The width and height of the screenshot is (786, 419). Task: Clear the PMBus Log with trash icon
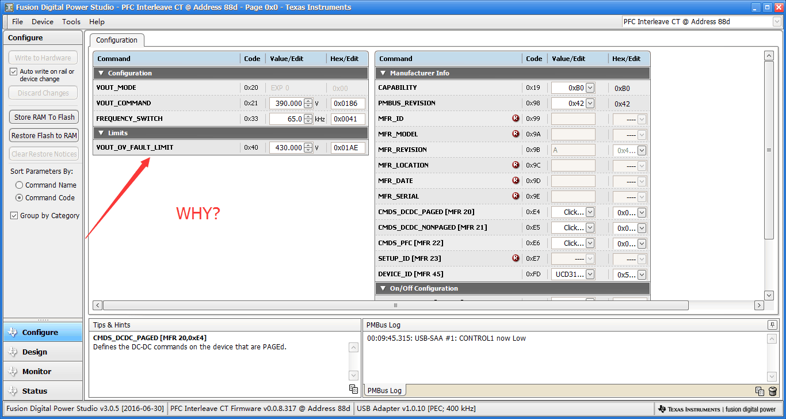coord(773,391)
